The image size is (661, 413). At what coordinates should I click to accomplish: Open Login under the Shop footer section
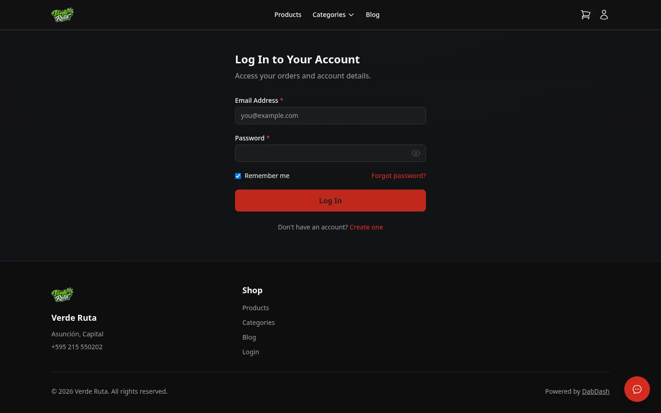click(x=251, y=352)
